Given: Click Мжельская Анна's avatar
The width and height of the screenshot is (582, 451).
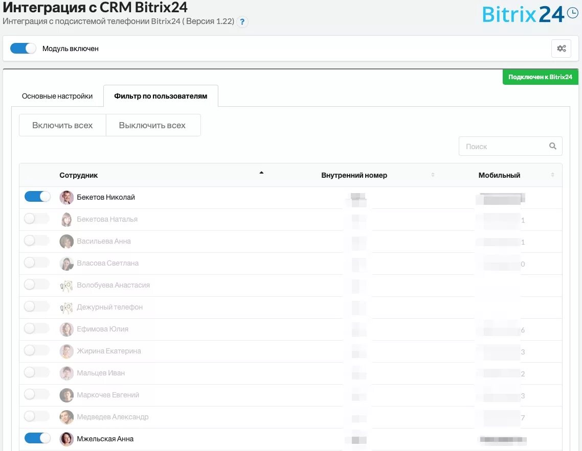Looking at the screenshot, I should (x=66, y=439).
